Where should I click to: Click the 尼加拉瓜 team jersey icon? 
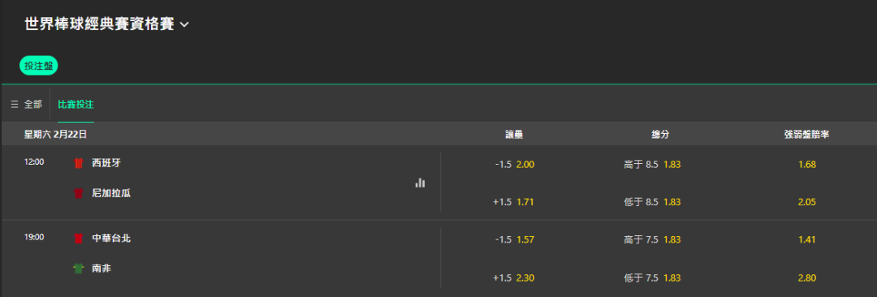pyautogui.click(x=78, y=193)
